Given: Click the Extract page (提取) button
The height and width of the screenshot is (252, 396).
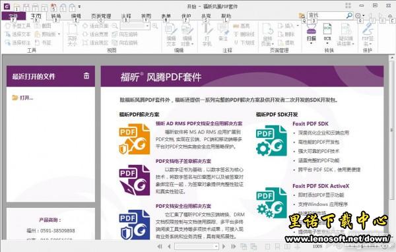Looking at the screenshot, I should click(286, 43).
